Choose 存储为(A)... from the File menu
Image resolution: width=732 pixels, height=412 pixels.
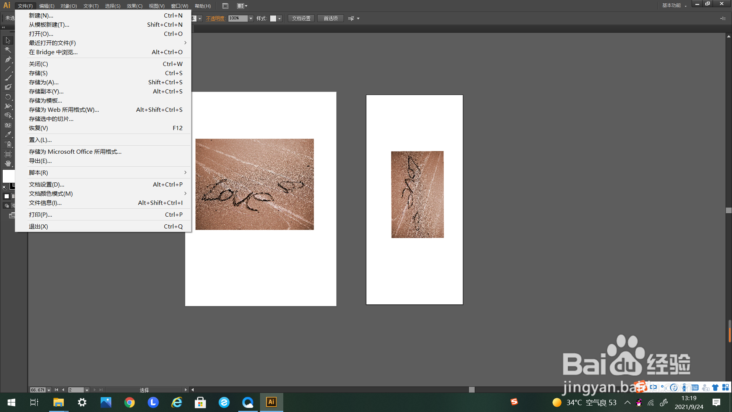point(44,82)
